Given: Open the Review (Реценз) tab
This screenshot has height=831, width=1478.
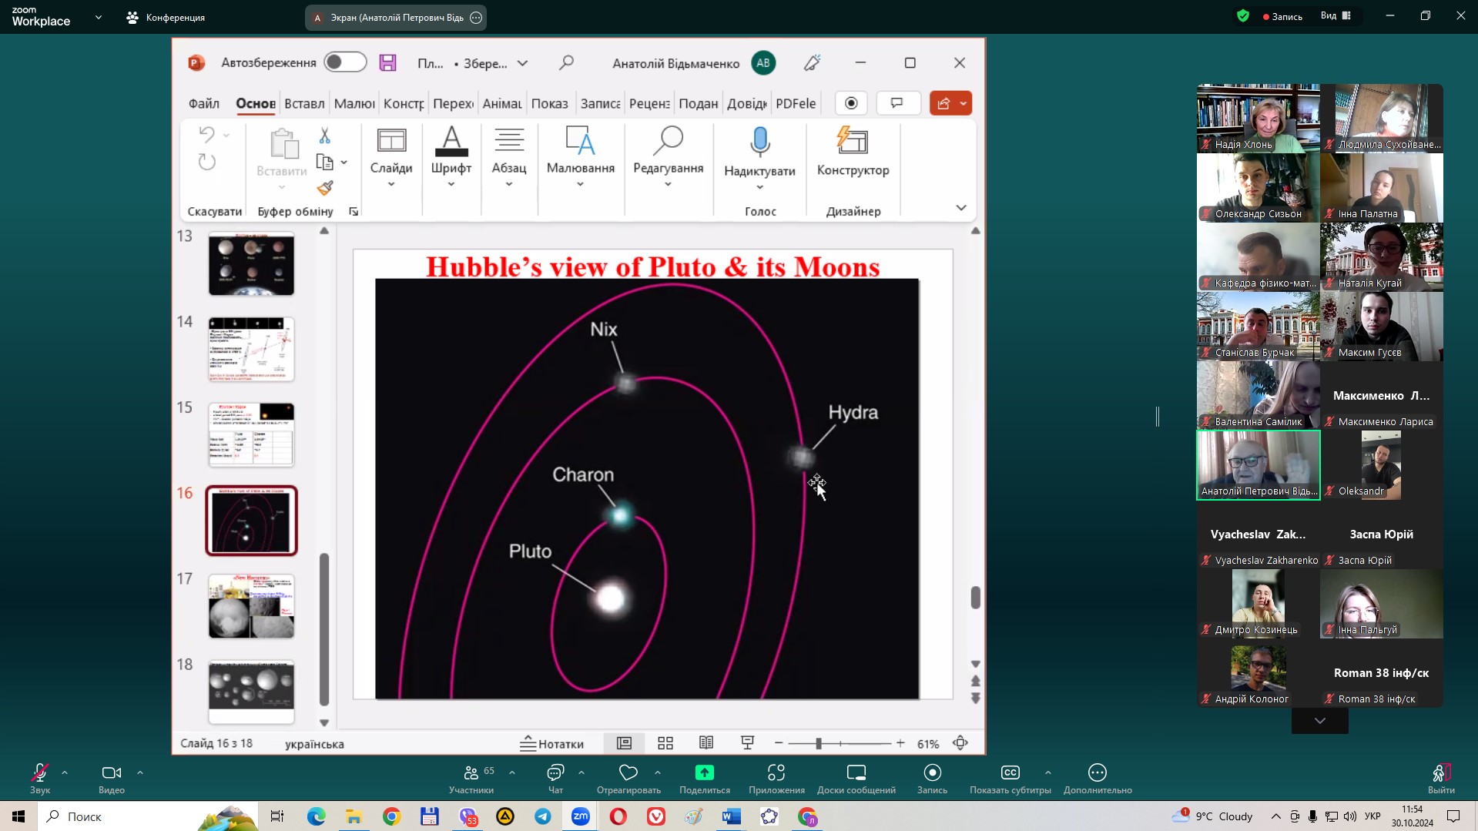Looking at the screenshot, I should pyautogui.click(x=649, y=103).
